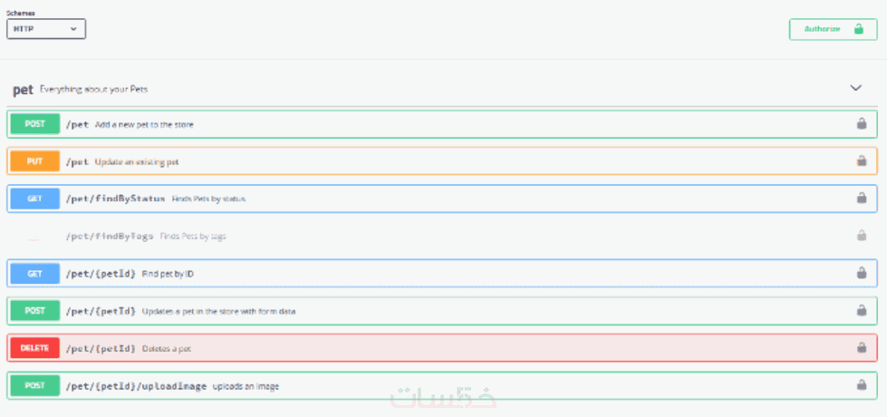Click the red DELETE badge

(x=35, y=348)
